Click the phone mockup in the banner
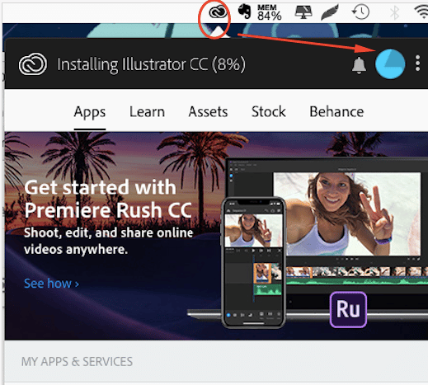This screenshot has width=428, height=385. (x=253, y=262)
